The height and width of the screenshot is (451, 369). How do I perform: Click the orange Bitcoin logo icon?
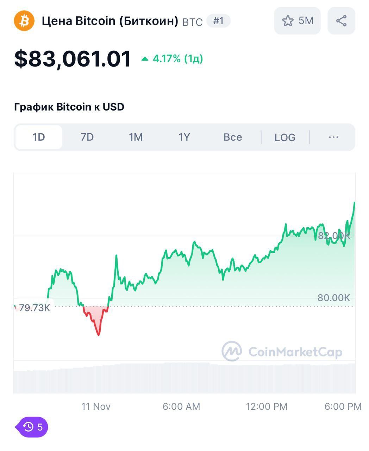(x=24, y=21)
